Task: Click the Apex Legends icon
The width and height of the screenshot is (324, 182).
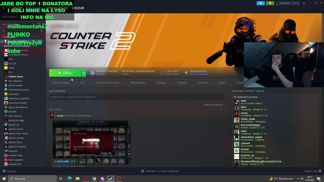Action: [6, 160]
